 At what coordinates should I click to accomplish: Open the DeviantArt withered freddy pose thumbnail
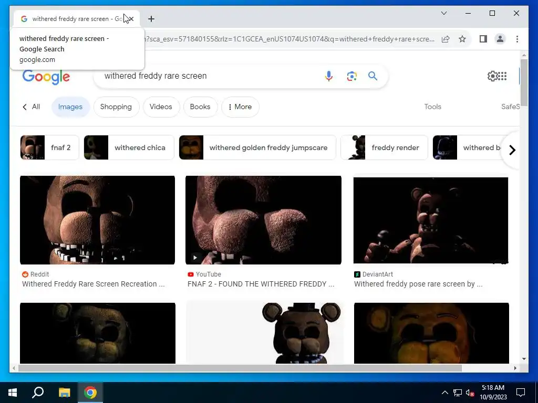(x=431, y=220)
